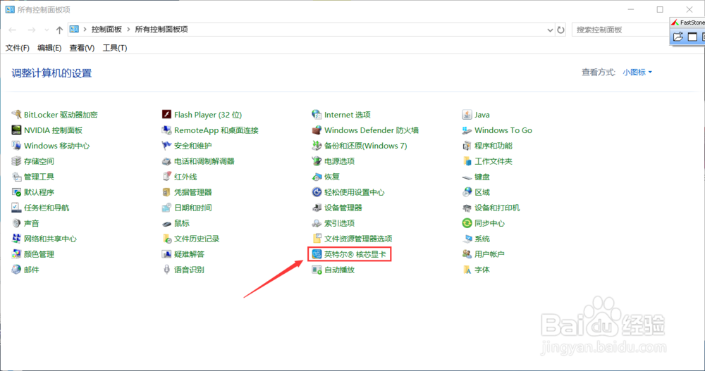Expand the address bar history dropdown
Image resolution: width=705 pixels, height=371 pixels.
(x=550, y=30)
